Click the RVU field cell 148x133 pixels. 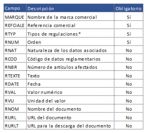click(x=15, y=100)
